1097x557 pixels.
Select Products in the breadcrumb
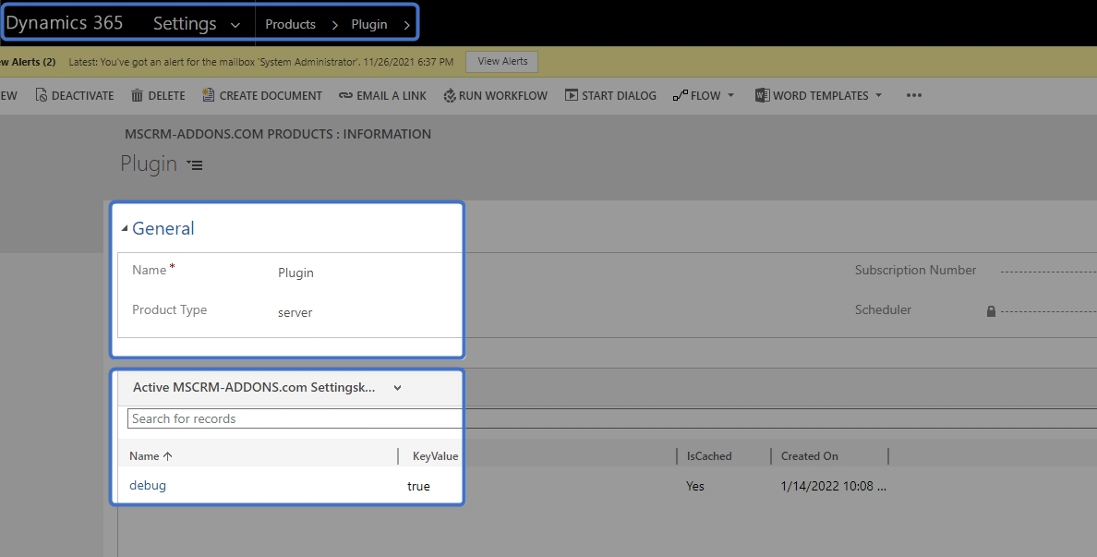pyautogui.click(x=290, y=25)
